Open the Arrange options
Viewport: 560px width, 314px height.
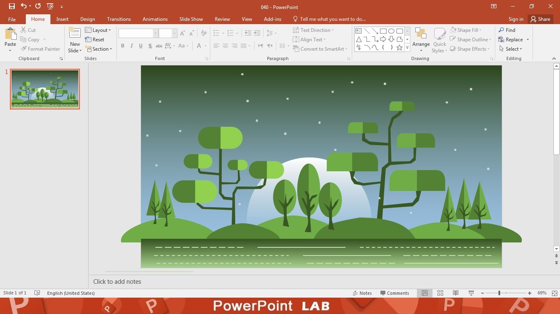pos(421,40)
